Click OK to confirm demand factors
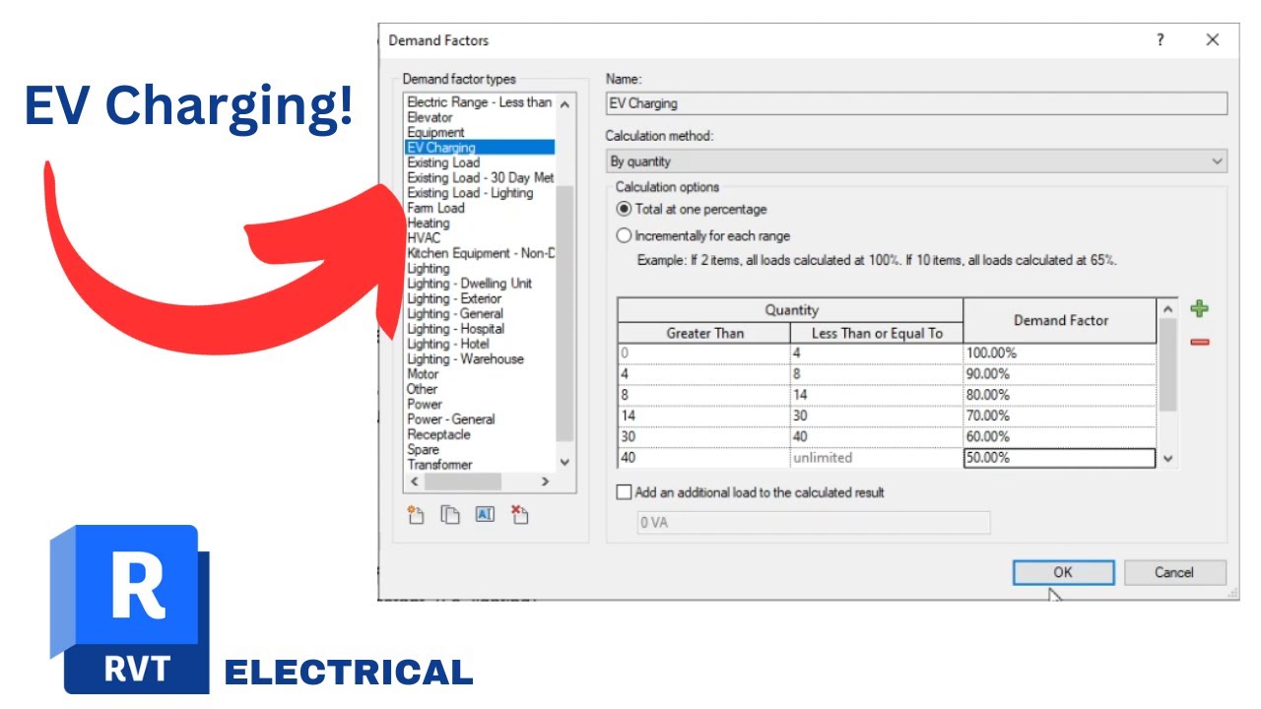Screen dimensions: 1261x709 click(1063, 572)
